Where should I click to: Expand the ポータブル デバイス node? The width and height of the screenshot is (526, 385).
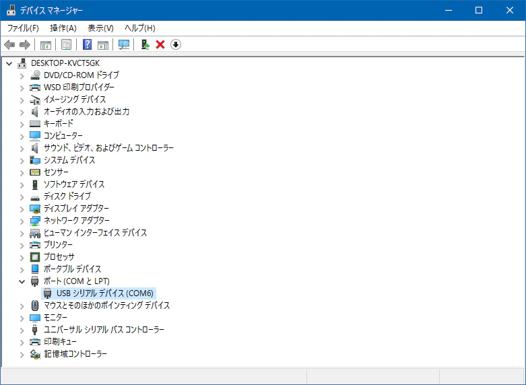pyautogui.click(x=22, y=270)
